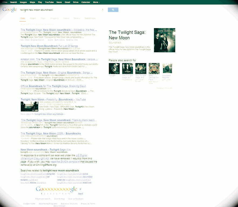The height and width of the screenshot is (207, 238).
Task: Open Advanced search in footer
Action: pos(43,199)
